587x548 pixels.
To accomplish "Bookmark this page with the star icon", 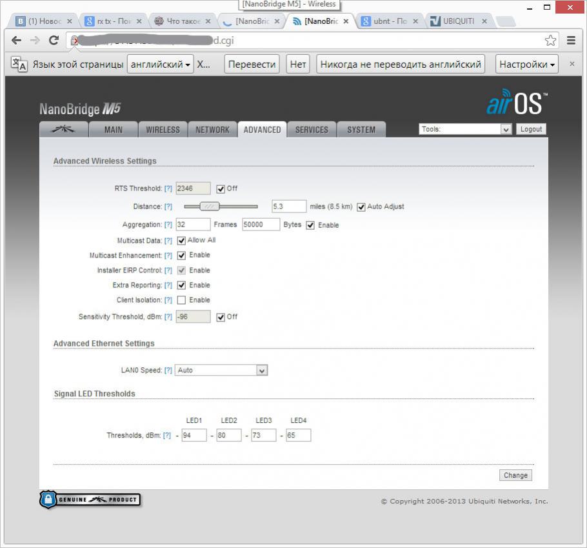I will [550, 40].
